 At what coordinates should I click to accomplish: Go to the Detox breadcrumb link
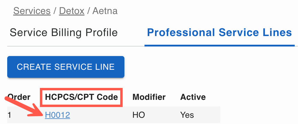72,11
